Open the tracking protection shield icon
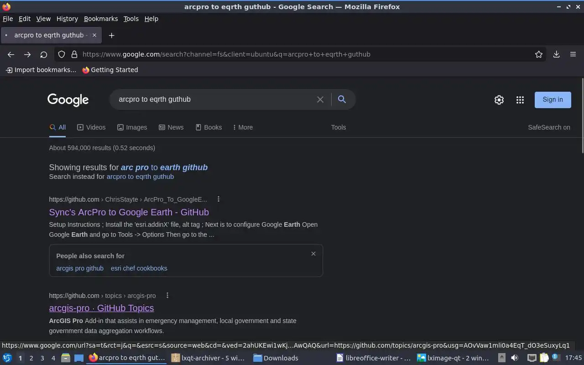This screenshot has width=584, height=365. click(x=62, y=54)
